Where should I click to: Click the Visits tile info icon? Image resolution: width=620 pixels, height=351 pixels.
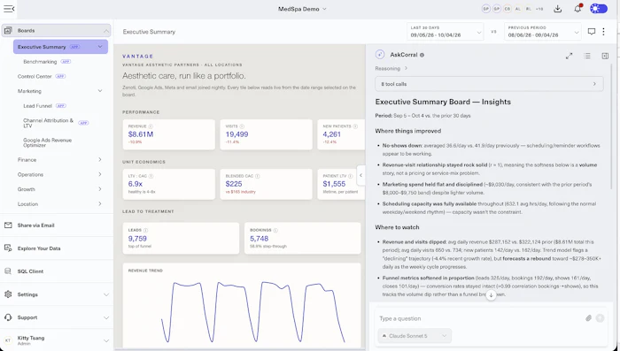[242, 126]
